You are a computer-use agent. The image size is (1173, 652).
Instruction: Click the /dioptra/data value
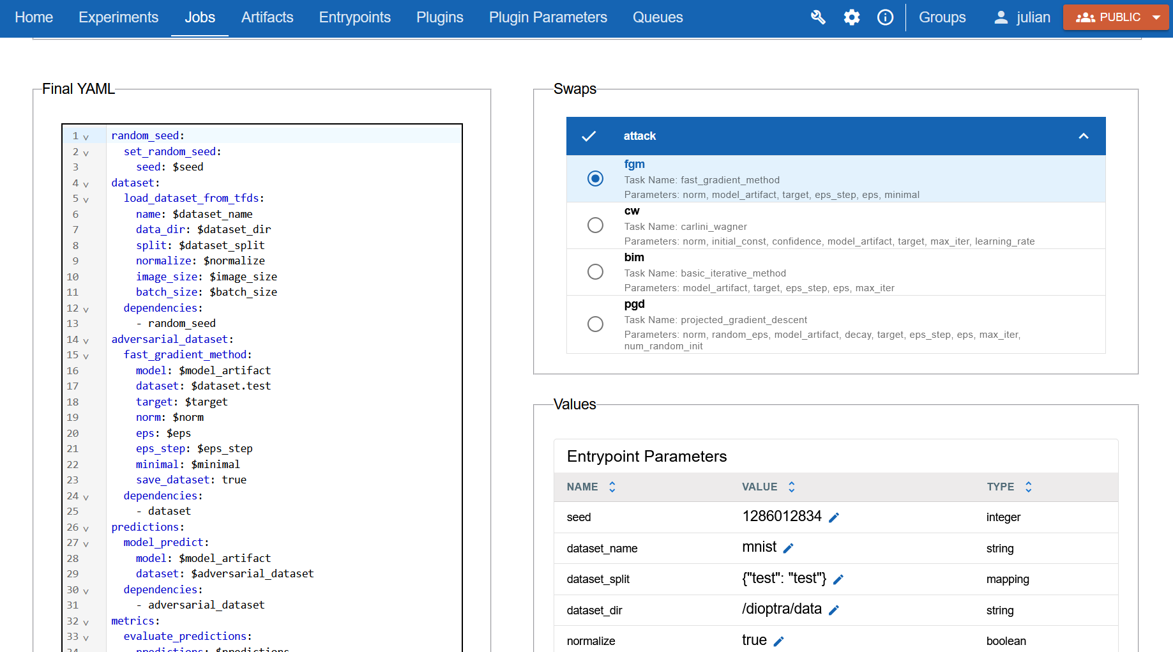pos(782,609)
